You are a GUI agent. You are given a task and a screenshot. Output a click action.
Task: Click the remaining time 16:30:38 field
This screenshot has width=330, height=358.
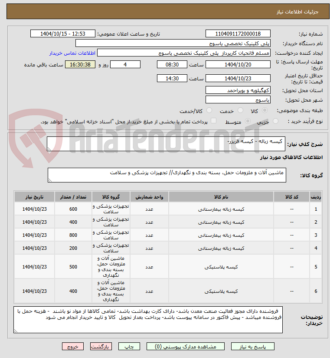coord(80,65)
